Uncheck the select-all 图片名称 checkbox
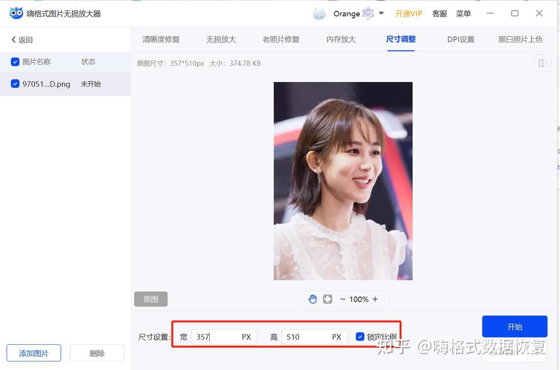560x370 pixels. click(15, 62)
